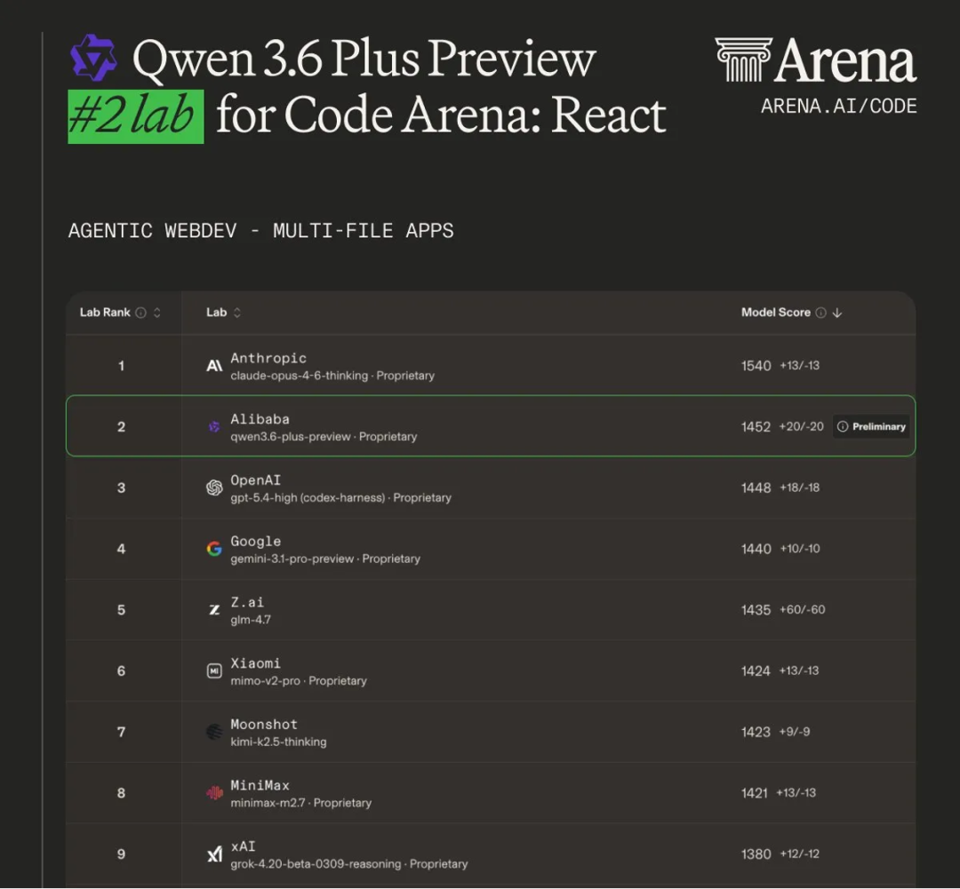Open the ARENA.AI/CODE link

coord(838,107)
